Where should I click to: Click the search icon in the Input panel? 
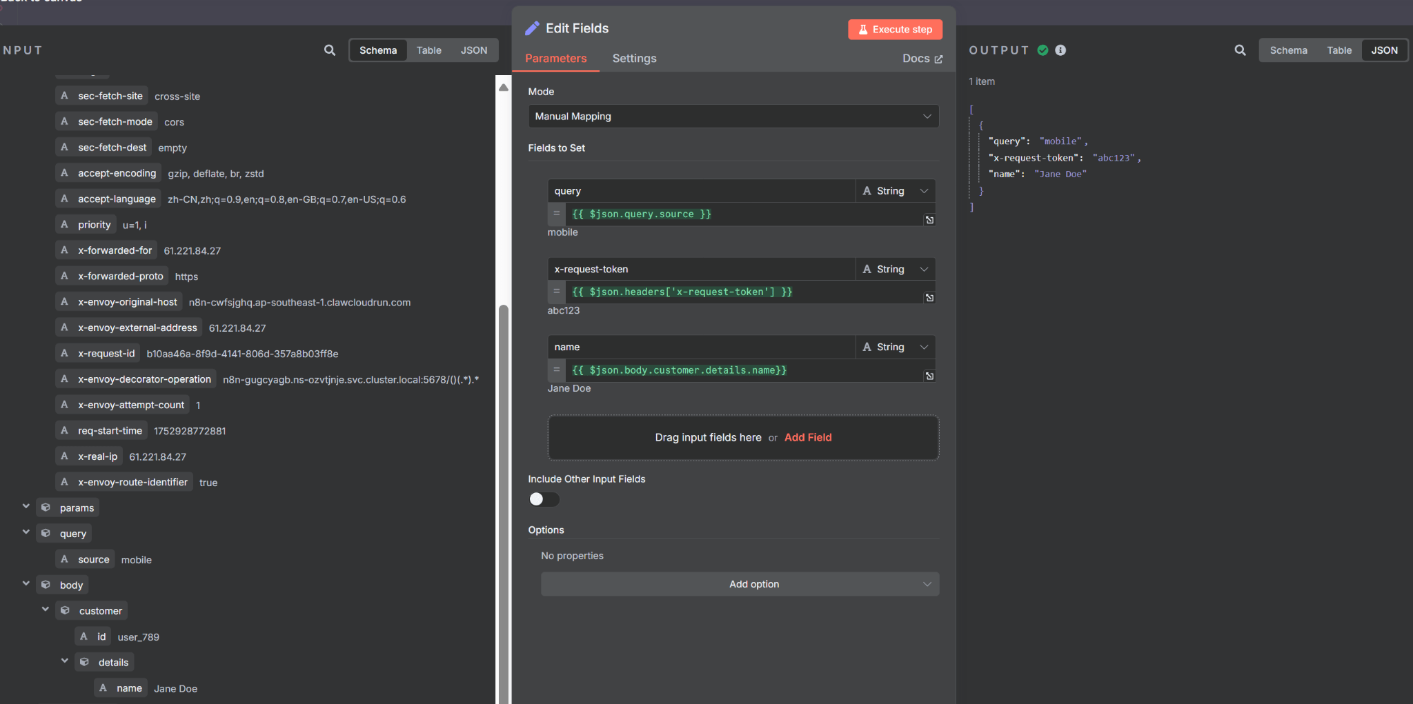coord(330,50)
